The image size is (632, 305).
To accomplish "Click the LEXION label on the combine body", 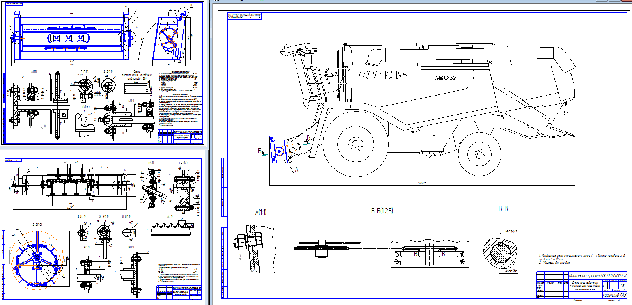I will point(446,78).
